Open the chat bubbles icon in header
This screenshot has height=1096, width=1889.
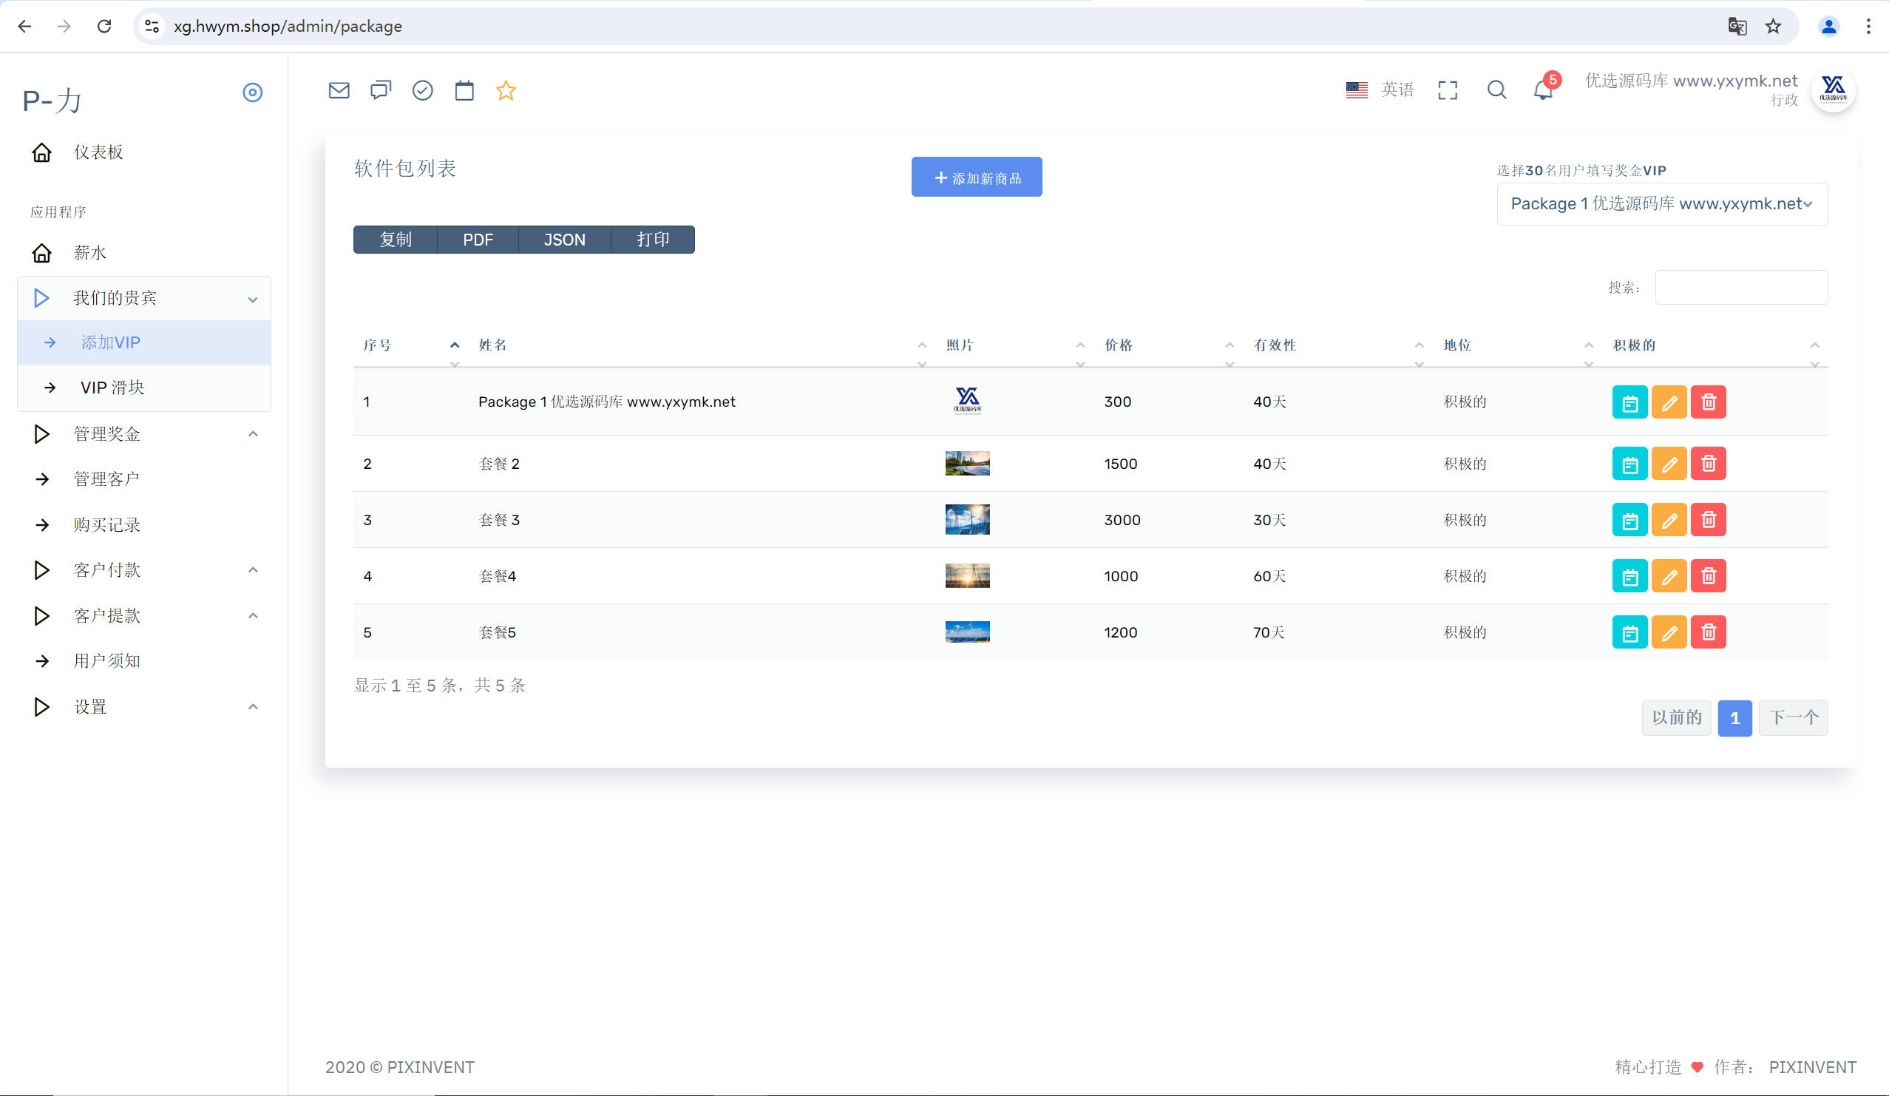tap(381, 91)
